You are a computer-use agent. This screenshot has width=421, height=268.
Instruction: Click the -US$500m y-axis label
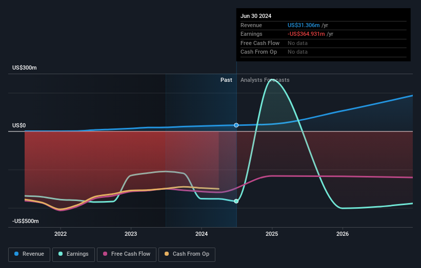pos(26,221)
